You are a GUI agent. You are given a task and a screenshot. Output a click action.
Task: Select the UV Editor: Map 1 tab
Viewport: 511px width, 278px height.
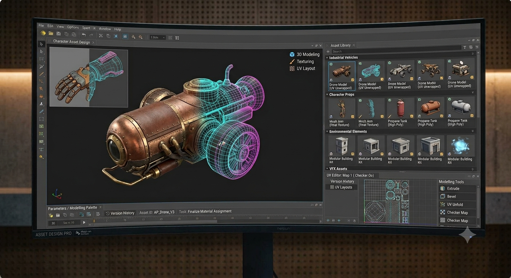click(x=350, y=175)
